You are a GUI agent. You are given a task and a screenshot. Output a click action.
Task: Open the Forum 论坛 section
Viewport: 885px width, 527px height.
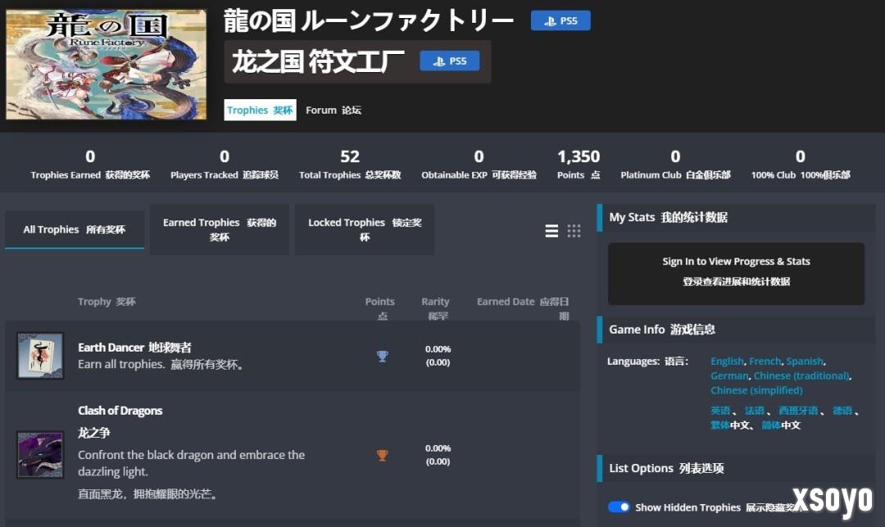pyautogui.click(x=333, y=109)
